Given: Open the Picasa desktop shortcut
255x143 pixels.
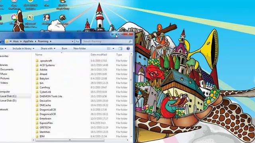Looking at the screenshot, I should pos(14,19).
